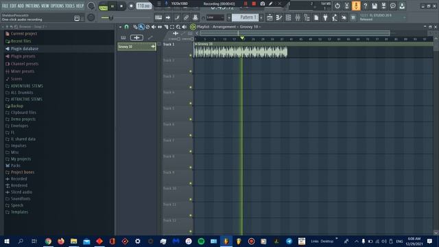Toggle Song/Pattern mode button
The height and width of the screenshot is (247, 439).
point(104,7)
